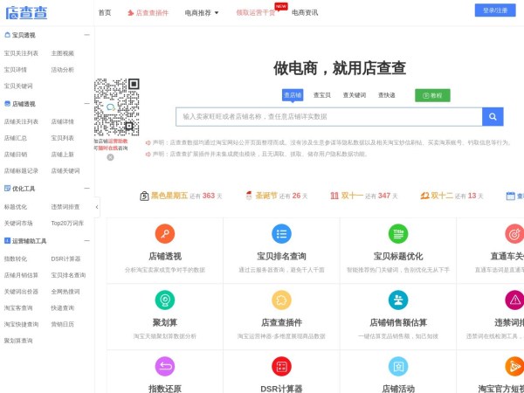This screenshot has width=524, height=393.
Task: Click the 登录/注册 button
Action: coord(494,10)
